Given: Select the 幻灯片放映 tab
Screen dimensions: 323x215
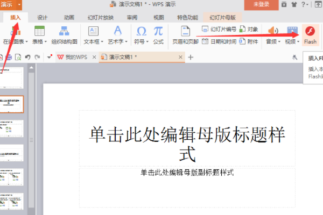Looking at the screenshot, I should coord(101,18).
